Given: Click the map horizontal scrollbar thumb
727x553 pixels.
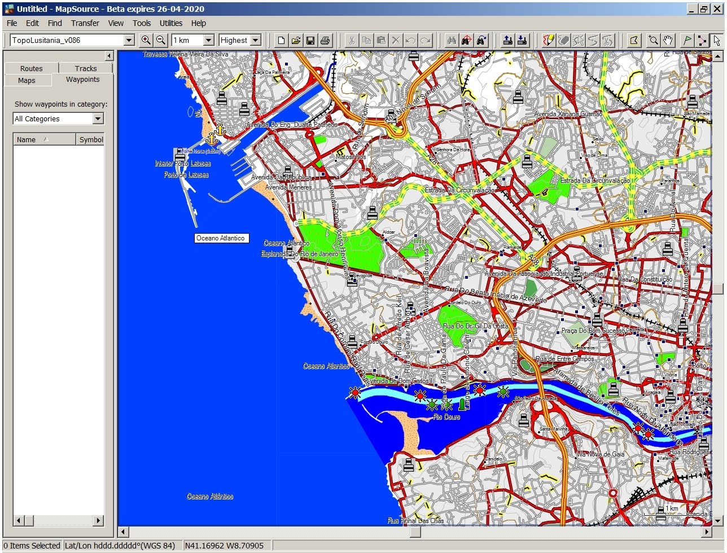Looking at the screenshot, I should tap(415, 532).
